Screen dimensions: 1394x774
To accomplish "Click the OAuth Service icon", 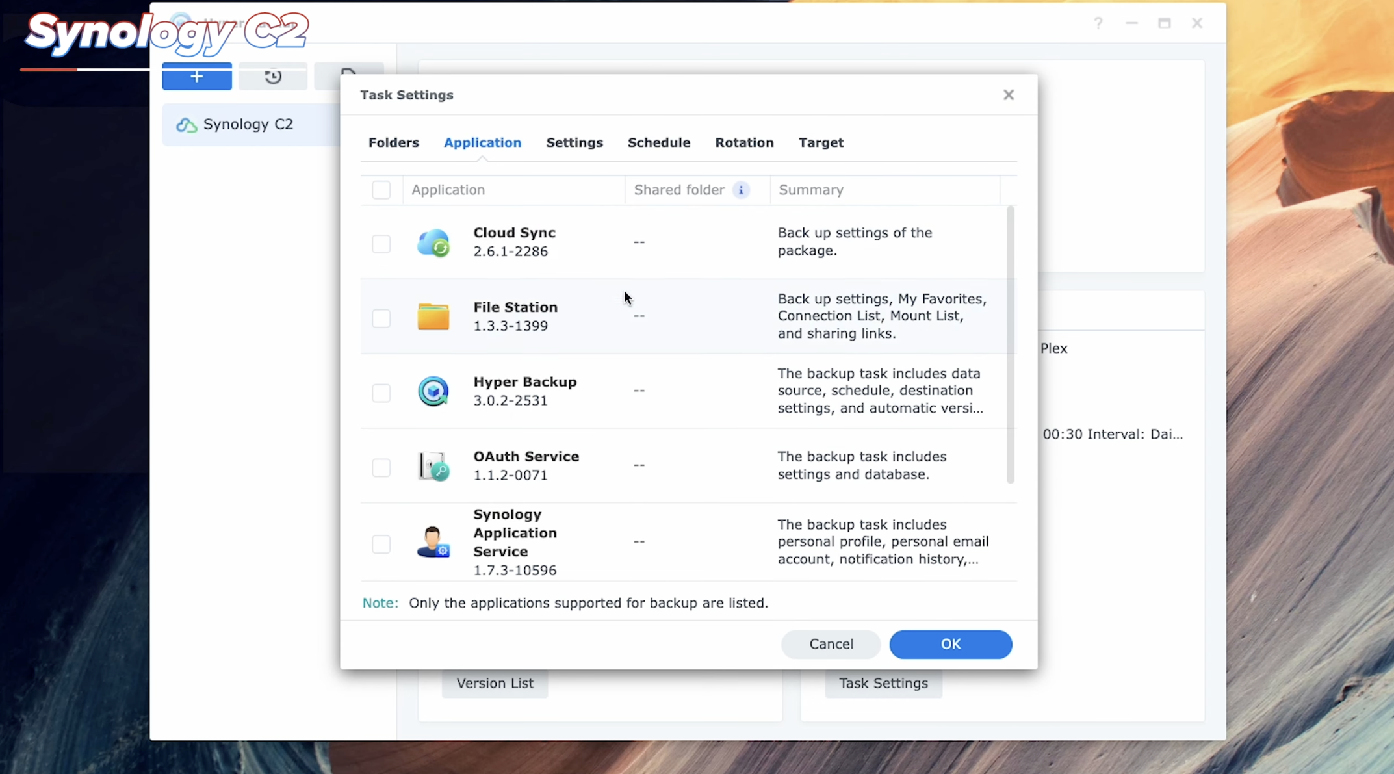I will click(433, 466).
